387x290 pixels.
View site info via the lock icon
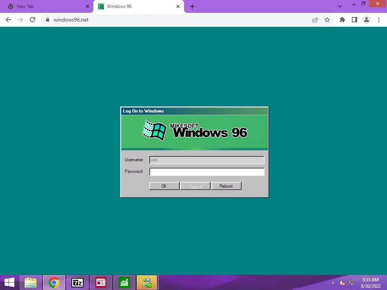(47, 20)
